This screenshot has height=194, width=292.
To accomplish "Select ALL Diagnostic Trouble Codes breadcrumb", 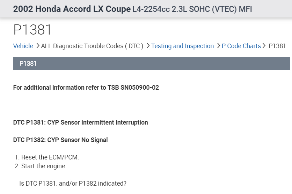I will 92,46.
